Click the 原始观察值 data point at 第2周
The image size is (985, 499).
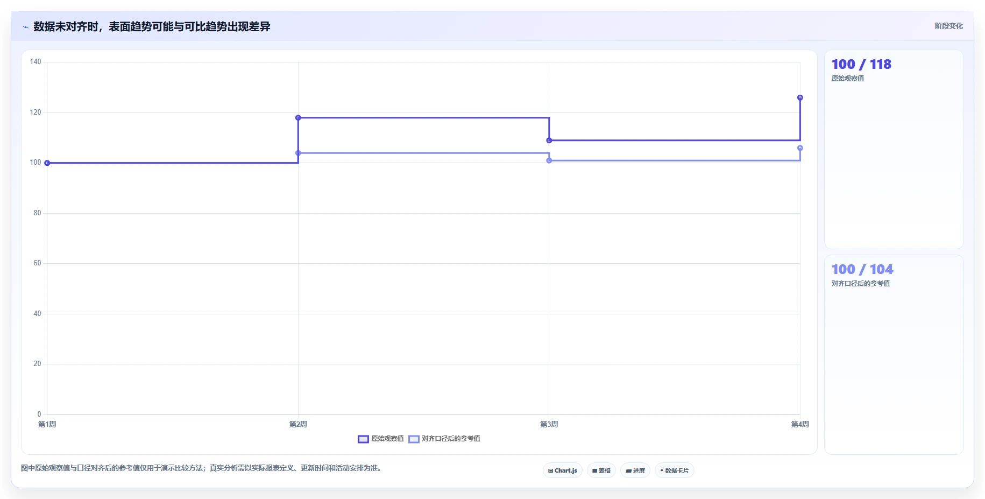pos(298,118)
